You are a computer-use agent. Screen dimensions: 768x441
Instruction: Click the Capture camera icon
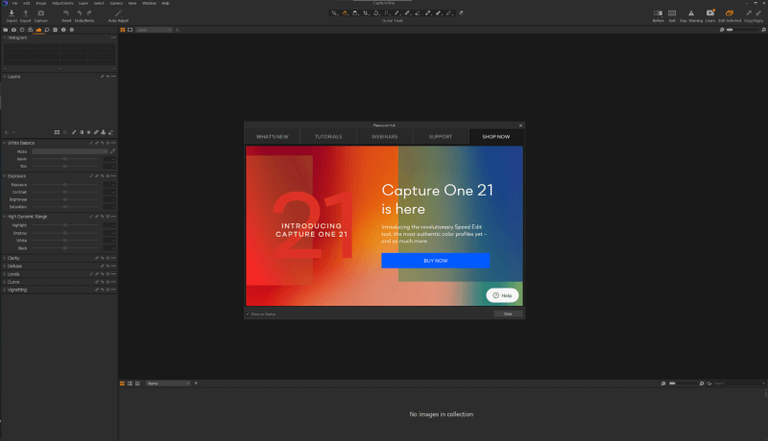tap(41, 13)
